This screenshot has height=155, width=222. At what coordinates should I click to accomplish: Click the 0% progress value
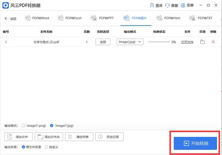[174, 42]
